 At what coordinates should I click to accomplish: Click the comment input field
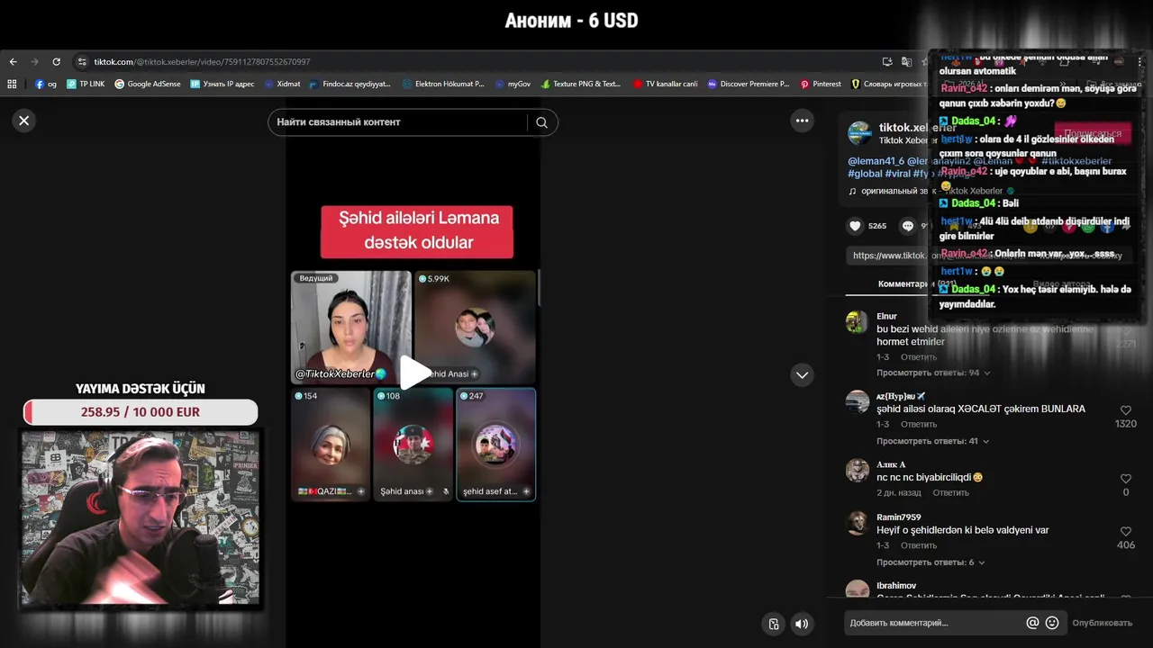(934, 623)
